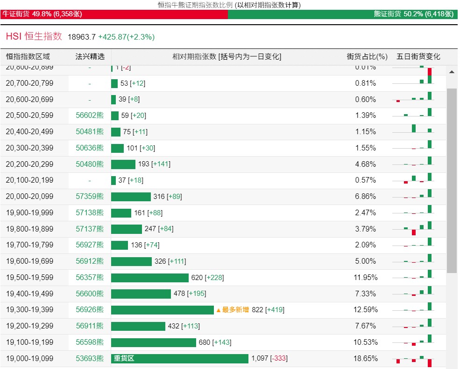Screen dimensions: 460x369
Task: Click the 街货占比(%) column header
Action: pos(367,56)
